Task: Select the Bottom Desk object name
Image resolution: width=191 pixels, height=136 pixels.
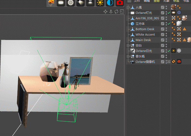Action: [145, 29]
